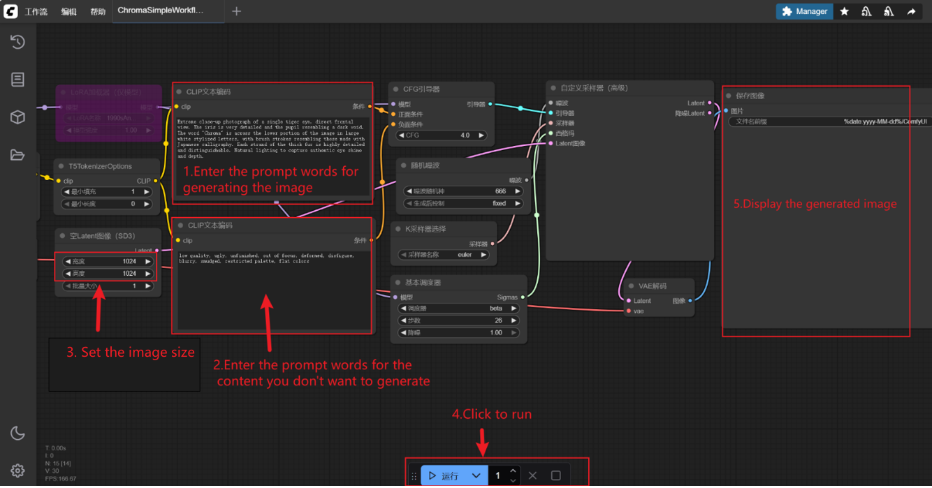Add a new workflow tab with plus icon
932x488 pixels.
[x=236, y=11]
